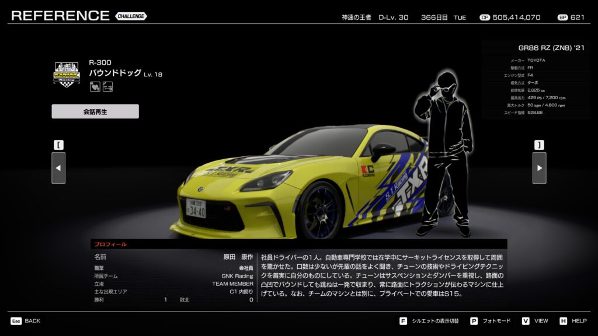Click the GR86 RZ (ZN8) '21 car title
Viewport: 598px width, 336px height.
point(551,48)
